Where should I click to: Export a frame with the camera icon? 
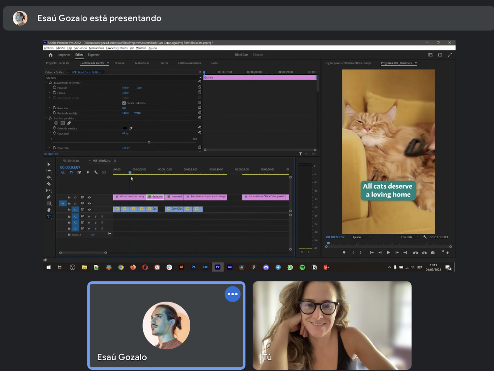(433, 252)
